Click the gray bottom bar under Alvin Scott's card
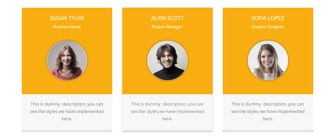Screen dimensions: 335x139 click(167, 131)
